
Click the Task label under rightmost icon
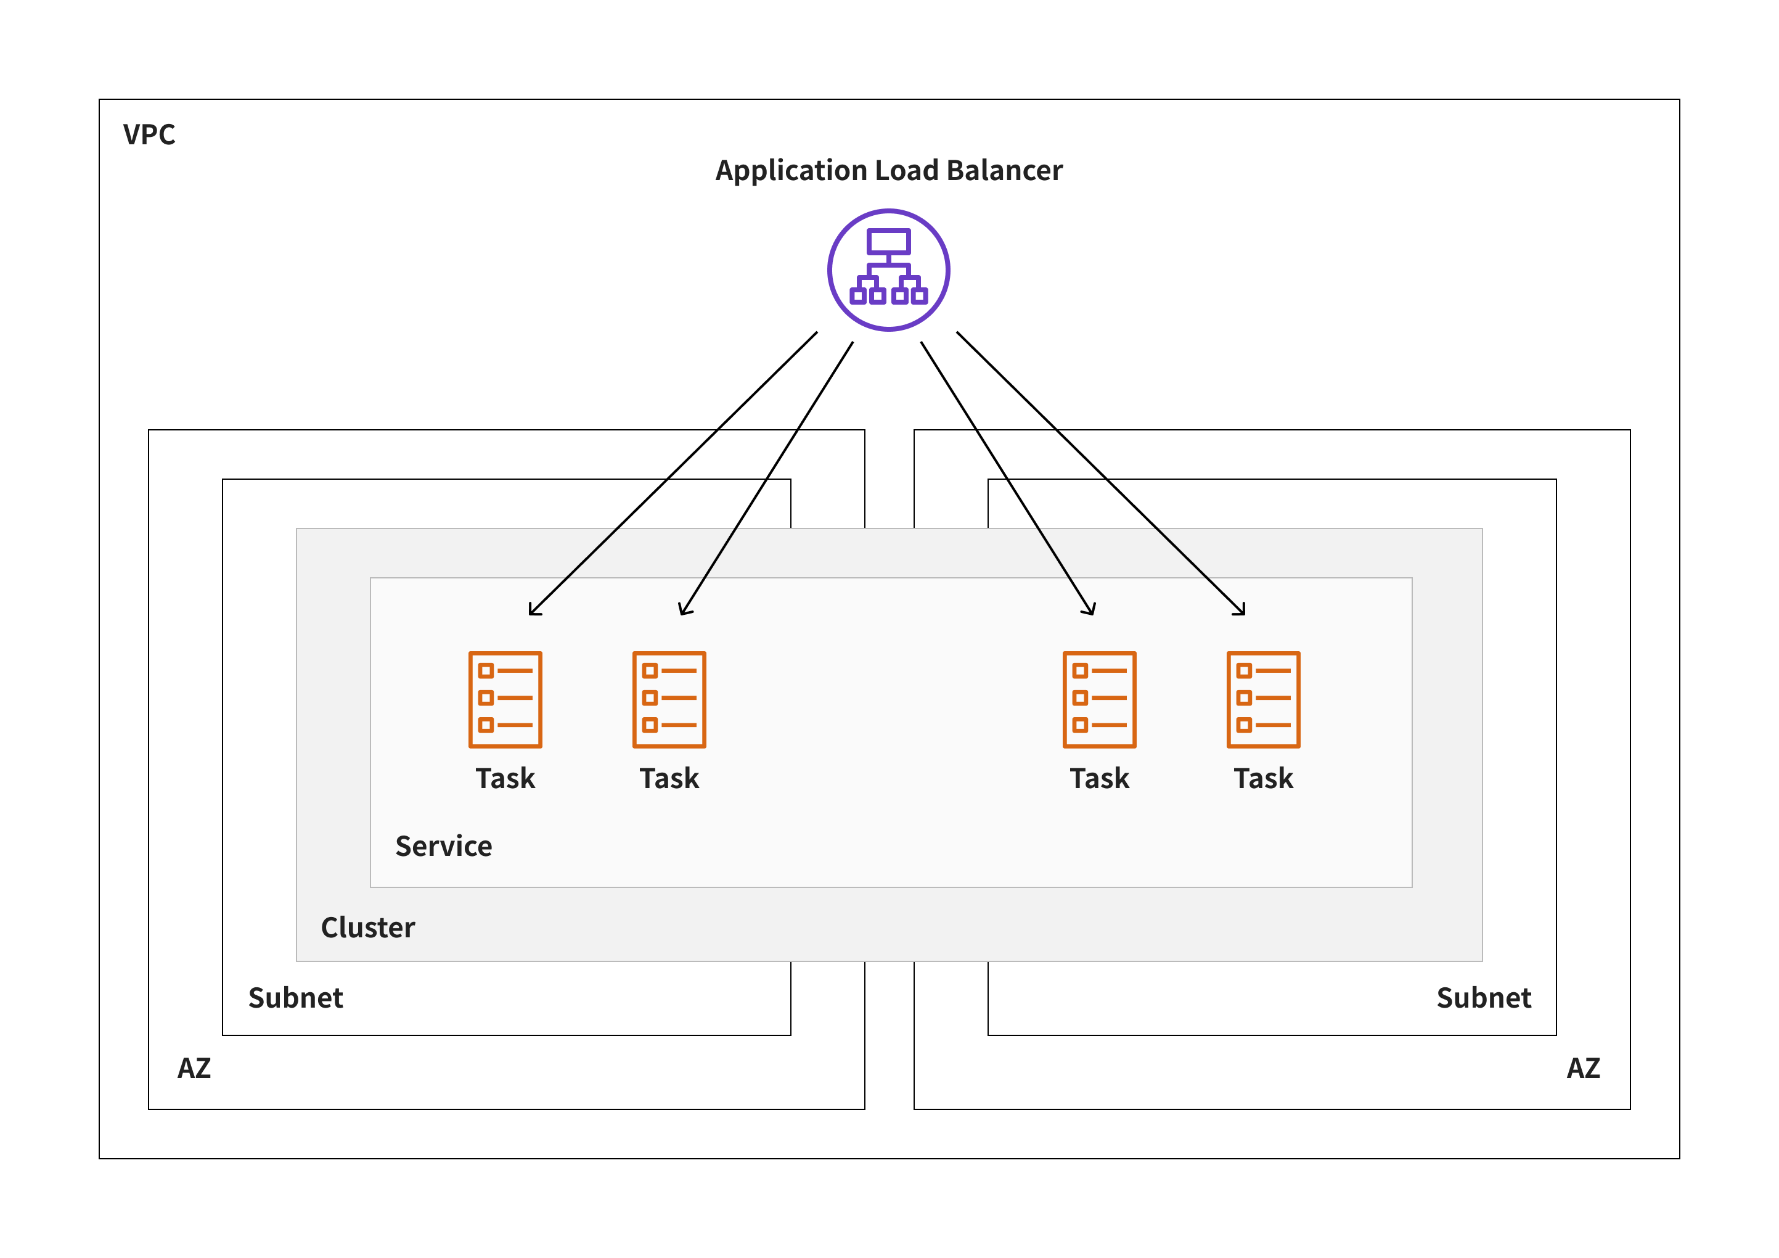point(1263,778)
